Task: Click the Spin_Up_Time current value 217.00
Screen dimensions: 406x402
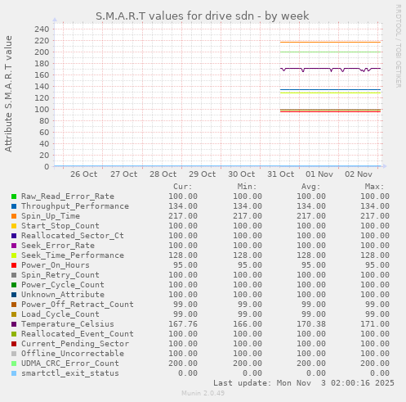Action: pos(183,216)
